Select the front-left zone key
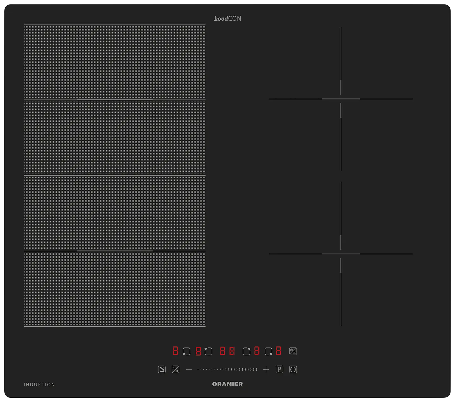The height and width of the screenshot is (402, 455). (x=186, y=351)
